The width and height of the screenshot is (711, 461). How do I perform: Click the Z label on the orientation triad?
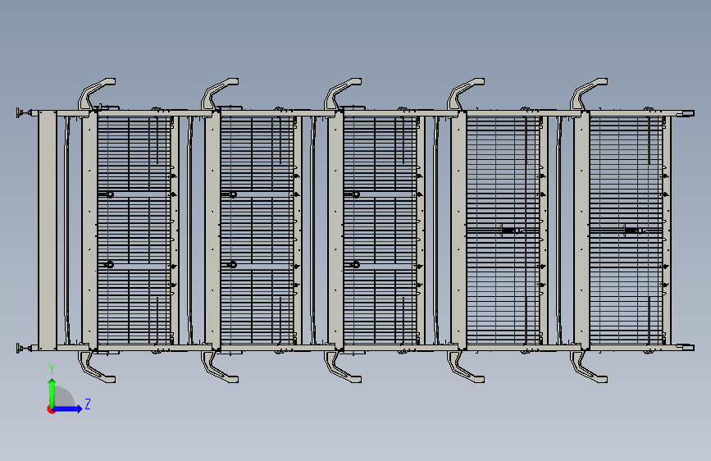tap(88, 404)
